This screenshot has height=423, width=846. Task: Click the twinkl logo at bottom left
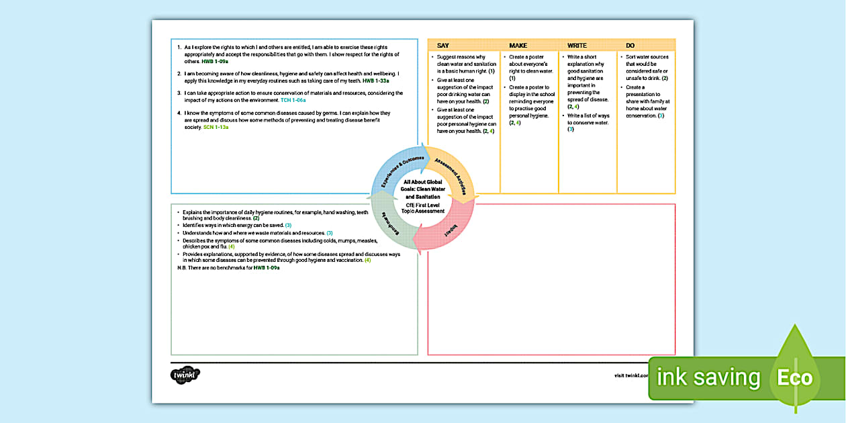click(x=185, y=375)
